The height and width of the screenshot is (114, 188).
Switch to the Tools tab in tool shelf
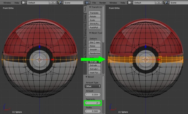[x=85, y=9]
